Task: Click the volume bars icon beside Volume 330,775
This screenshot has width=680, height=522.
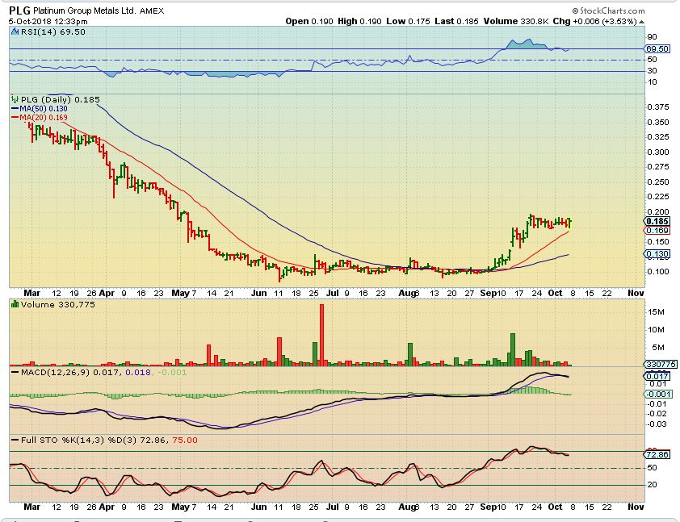Action: pyautogui.click(x=15, y=304)
